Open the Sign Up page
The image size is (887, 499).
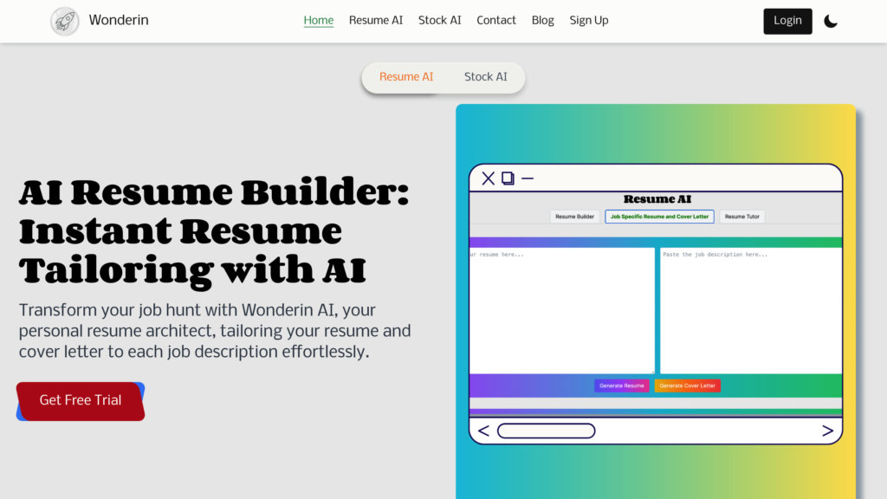click(589, 21)
